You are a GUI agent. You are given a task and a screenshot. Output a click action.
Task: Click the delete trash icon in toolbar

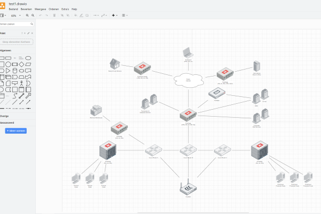coord(55,16)
